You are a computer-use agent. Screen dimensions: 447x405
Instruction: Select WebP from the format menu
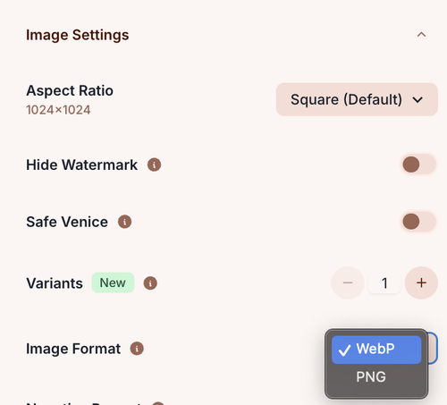pyautogui.click(x=376, y=350)
